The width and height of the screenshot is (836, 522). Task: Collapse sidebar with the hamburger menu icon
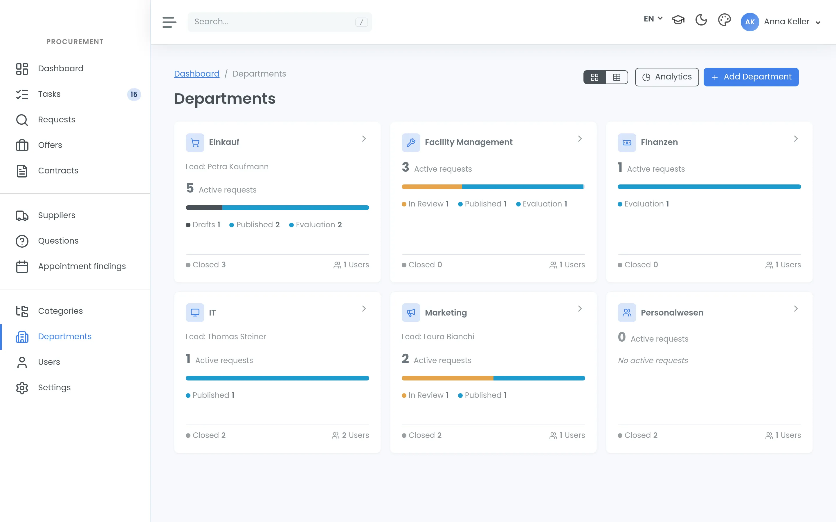tap(169, 22)
